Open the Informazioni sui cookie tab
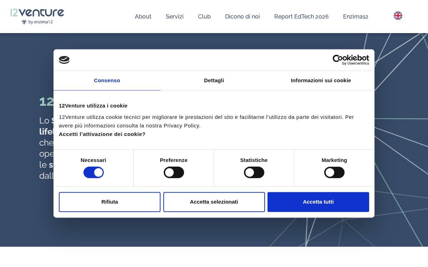This screenshot has height=267, width=428. pos(321,80)
